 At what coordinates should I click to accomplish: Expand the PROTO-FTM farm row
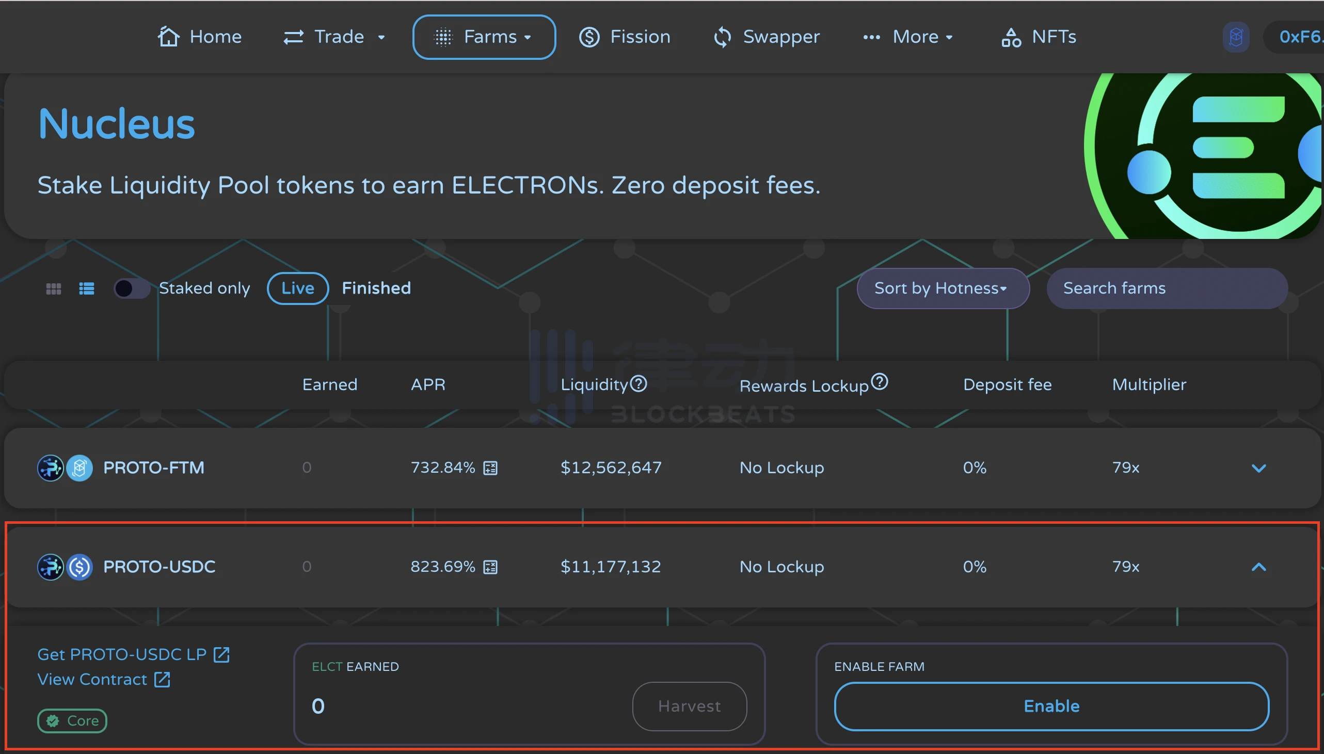pyautogui.click(x=1258, y=468)
